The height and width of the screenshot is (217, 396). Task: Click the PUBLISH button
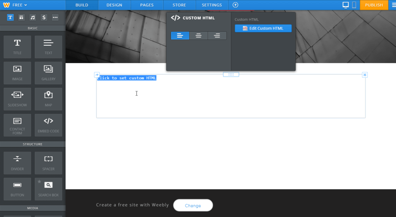coord(374,5)
